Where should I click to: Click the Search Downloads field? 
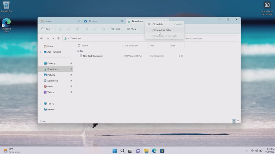(x=210, y=38)
